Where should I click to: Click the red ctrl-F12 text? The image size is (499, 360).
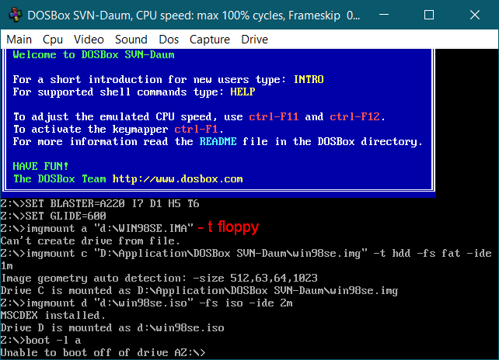[x=355, y=116]
